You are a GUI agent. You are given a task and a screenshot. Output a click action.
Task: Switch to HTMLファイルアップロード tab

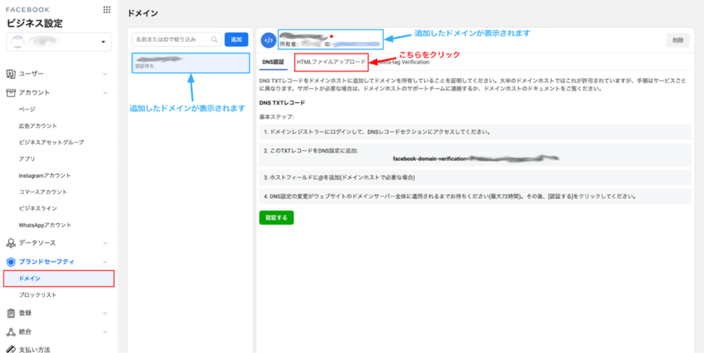click(331, 62)
